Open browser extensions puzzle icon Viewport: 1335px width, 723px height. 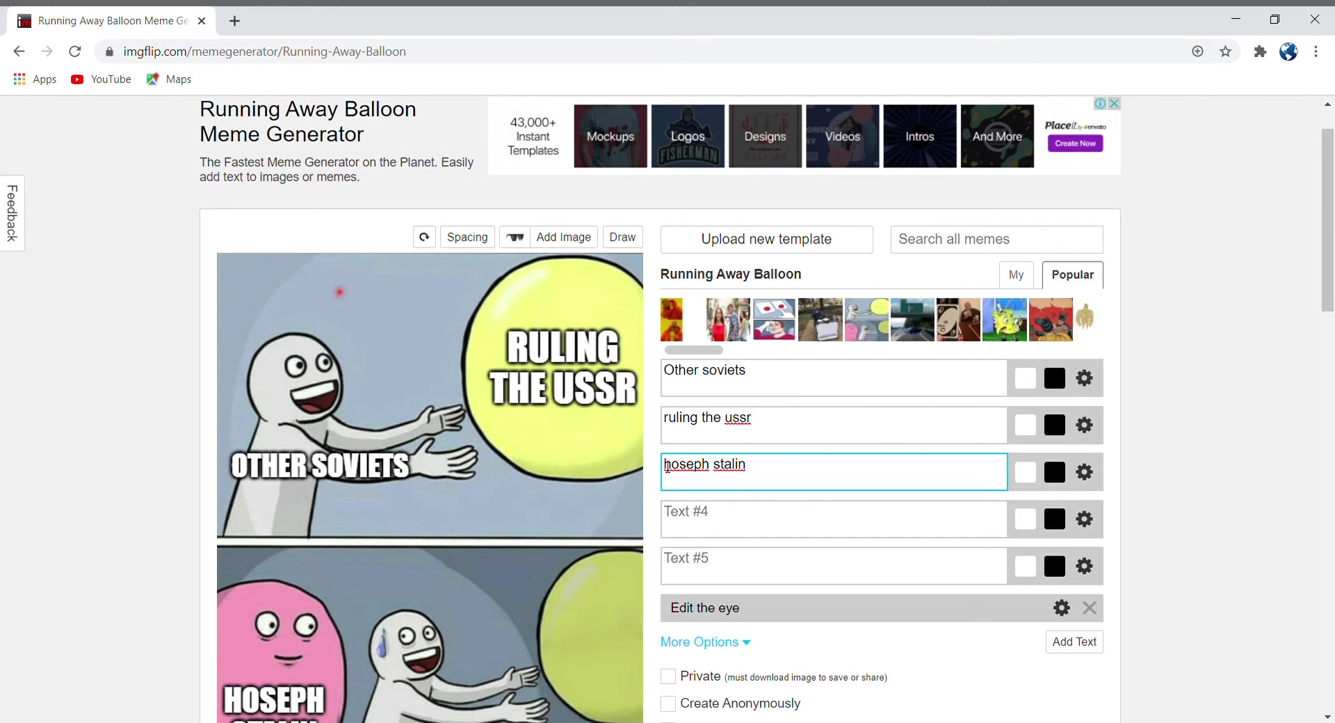1260,51
